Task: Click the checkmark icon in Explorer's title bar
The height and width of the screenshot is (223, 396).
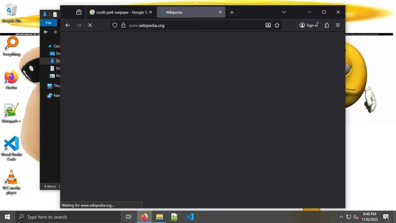Action: coord(55,15)
